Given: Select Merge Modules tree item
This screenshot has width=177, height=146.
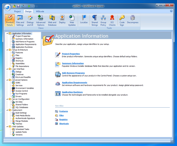Looking at the screenshot, I should (x=22, y=121).
